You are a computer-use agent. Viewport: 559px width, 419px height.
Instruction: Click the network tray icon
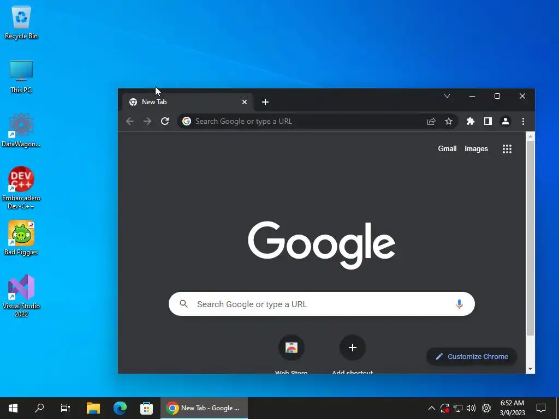click(458, 408)
